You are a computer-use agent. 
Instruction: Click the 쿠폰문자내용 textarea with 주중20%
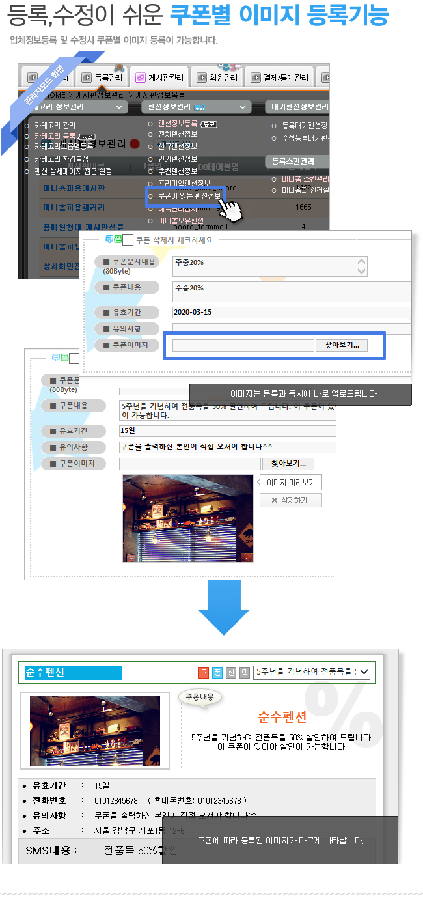tap(270, 266)
